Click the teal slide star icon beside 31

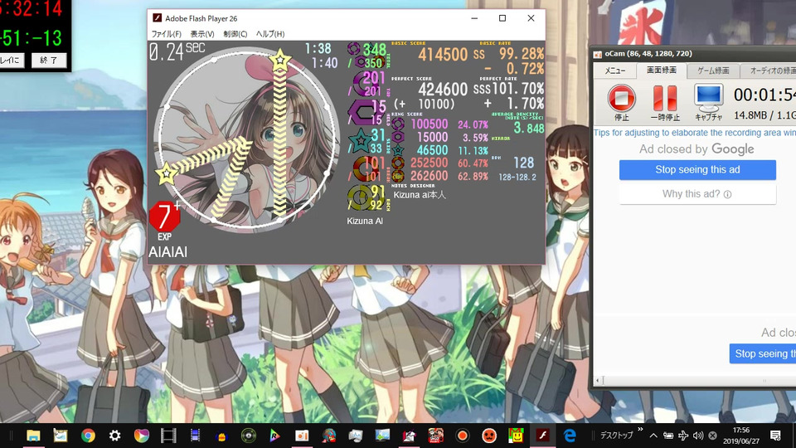tap(361, 141)
